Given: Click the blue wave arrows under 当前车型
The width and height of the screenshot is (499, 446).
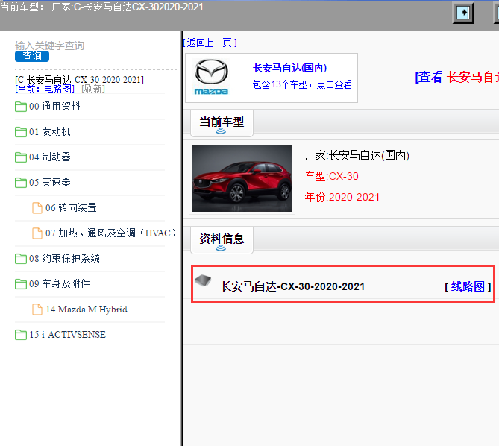Looking at the screenshot, I should point(221,131).
